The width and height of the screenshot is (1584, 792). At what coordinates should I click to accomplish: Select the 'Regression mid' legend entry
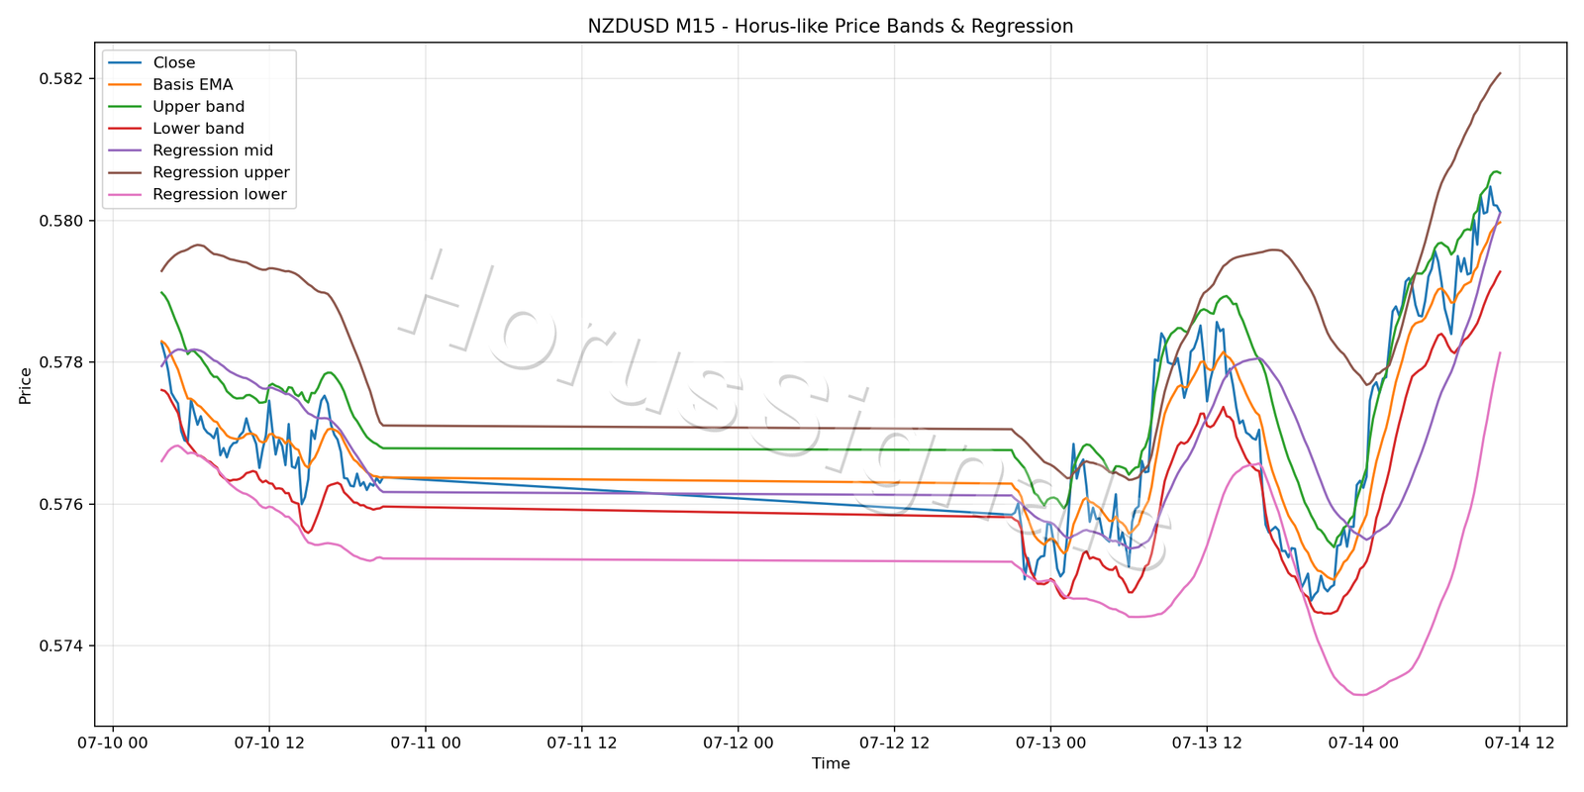(x=191, y=150)
